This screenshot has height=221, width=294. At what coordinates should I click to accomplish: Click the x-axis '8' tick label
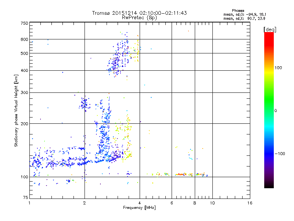click(x=195, y=203)
